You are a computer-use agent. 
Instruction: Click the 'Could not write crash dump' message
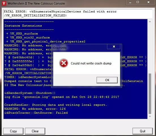[x=91, y=63]
